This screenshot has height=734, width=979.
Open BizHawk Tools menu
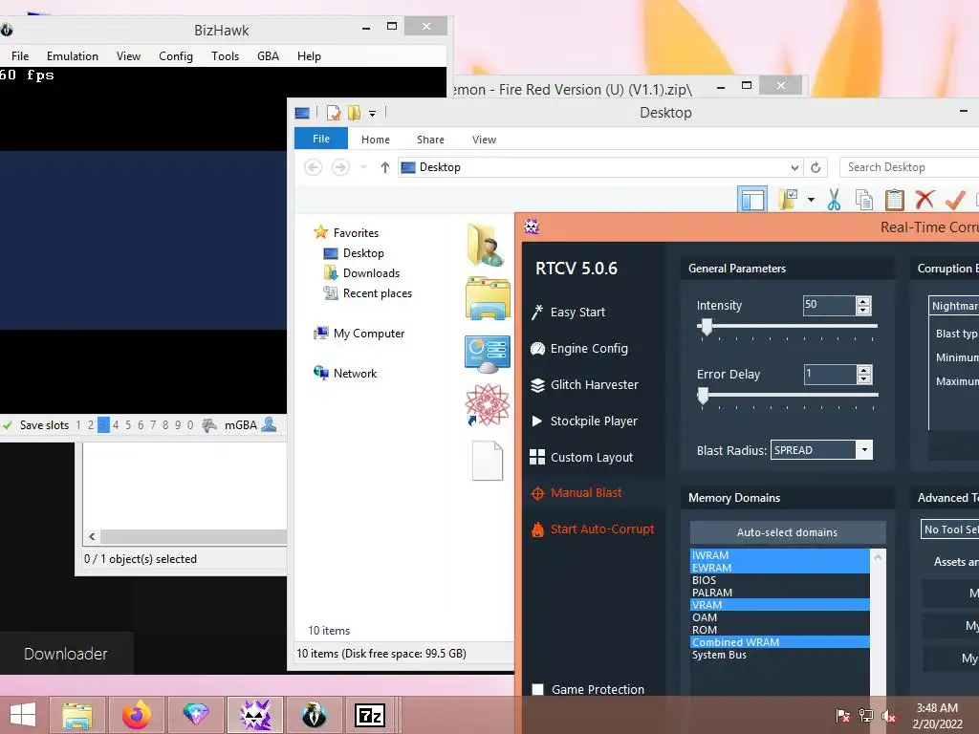226,56
